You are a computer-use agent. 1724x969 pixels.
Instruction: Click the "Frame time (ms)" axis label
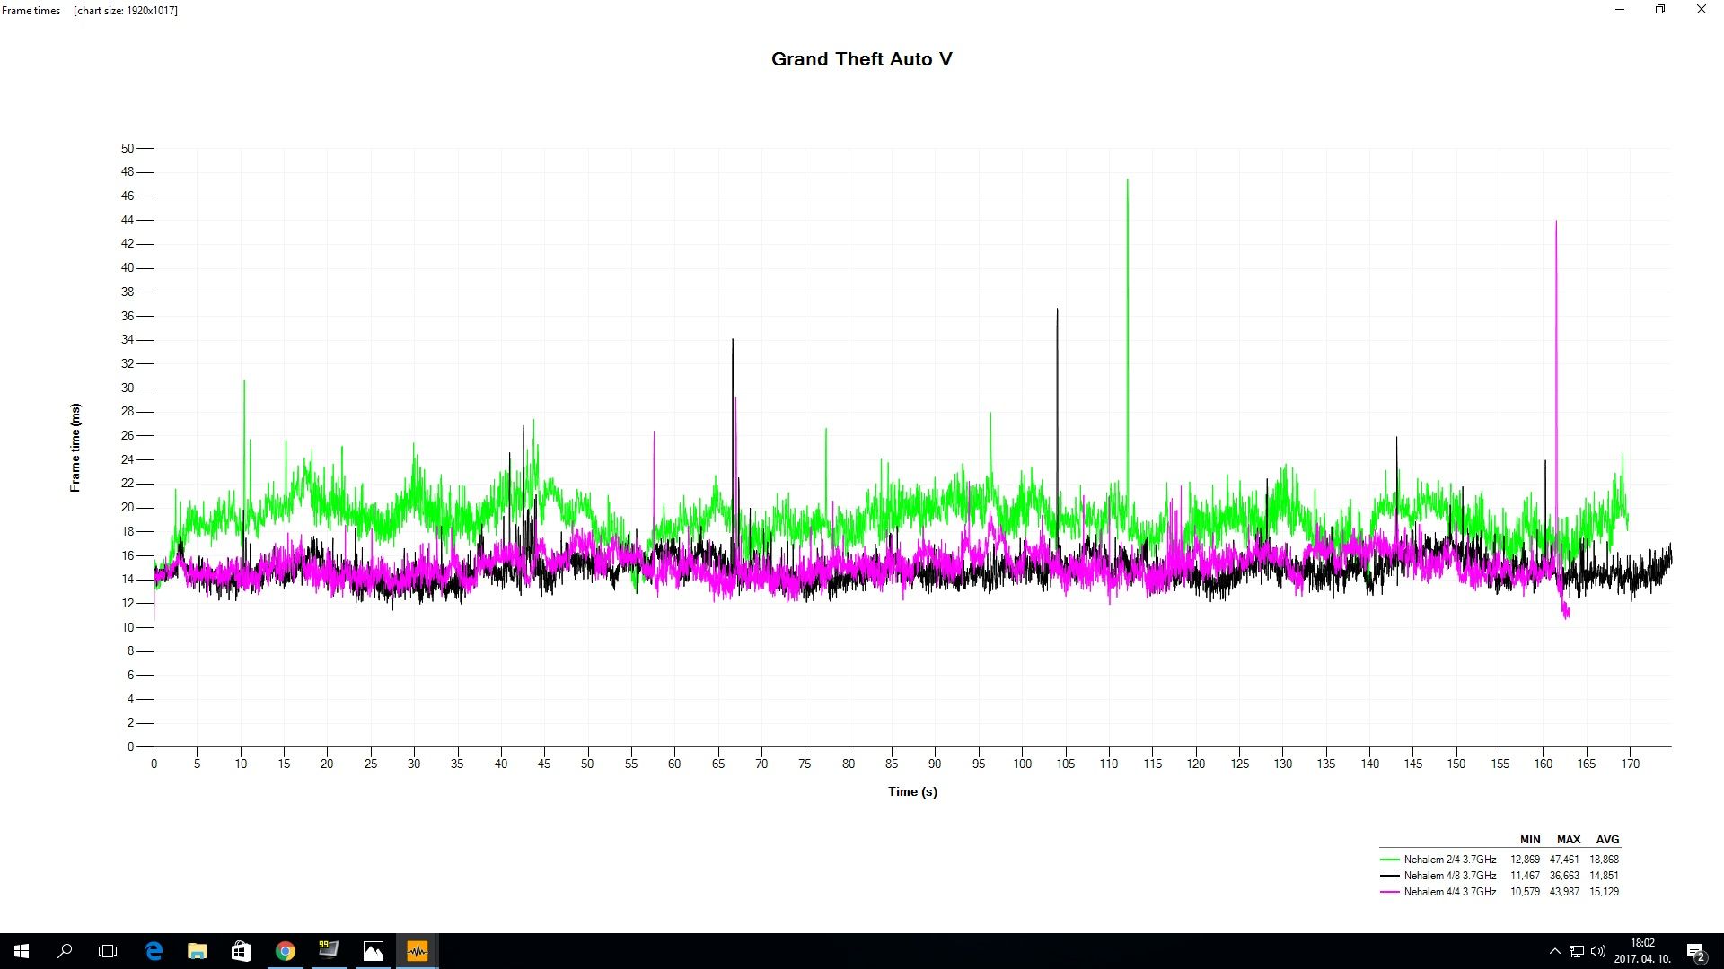[75, 448]
